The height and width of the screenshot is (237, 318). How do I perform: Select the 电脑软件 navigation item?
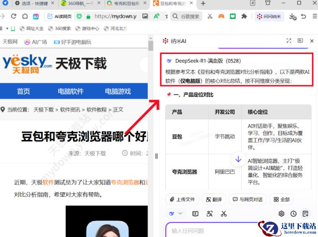pyautogui.click(x=70, y=91)
